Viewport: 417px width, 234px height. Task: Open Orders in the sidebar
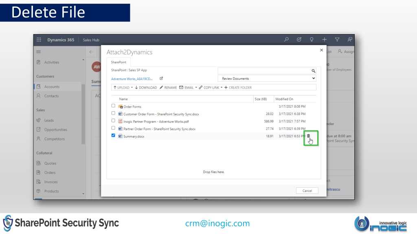[50, 172]
